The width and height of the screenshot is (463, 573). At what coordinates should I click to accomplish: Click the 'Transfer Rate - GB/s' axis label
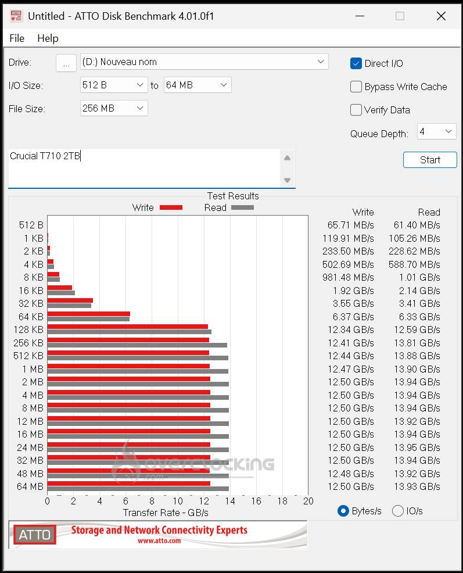coord(166,513)
